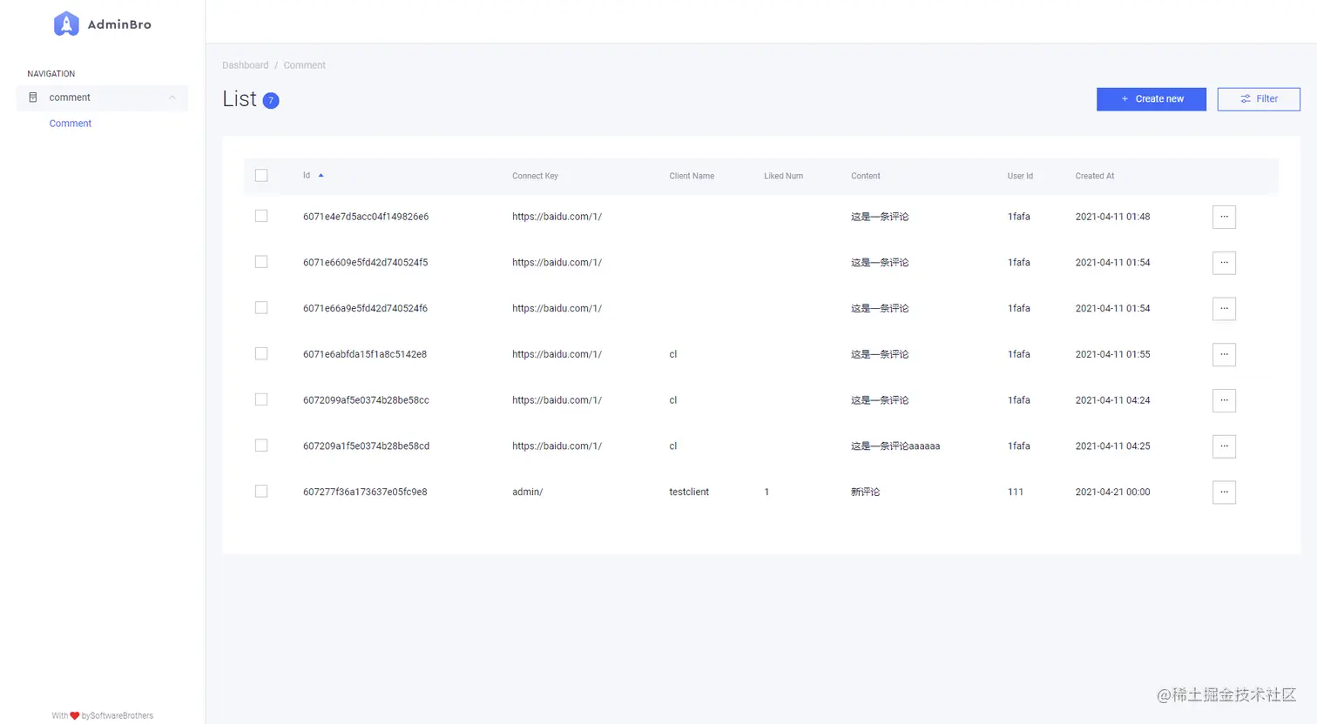The height and width of the screenshot is (724, 1317).
Task: Open the Filter panel
Action: pos(1259,99)
